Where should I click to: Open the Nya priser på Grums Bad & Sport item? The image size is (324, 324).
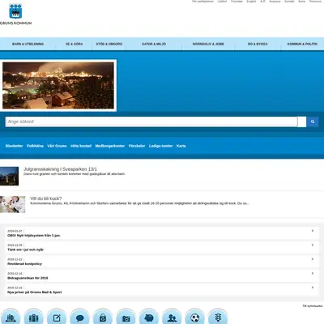pyautogui.click(x=35, y=292)
